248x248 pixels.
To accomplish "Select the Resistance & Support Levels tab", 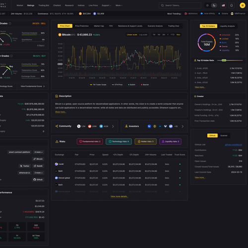I will (x=130, y=26).
